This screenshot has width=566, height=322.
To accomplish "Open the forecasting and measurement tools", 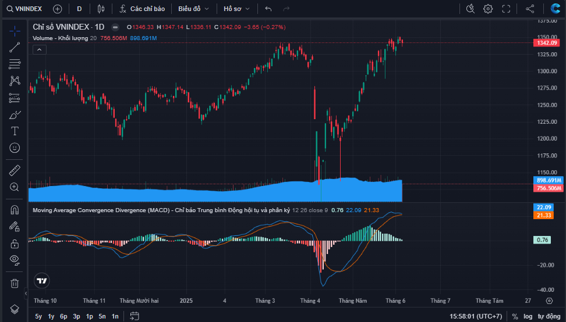I will point(15,98).
